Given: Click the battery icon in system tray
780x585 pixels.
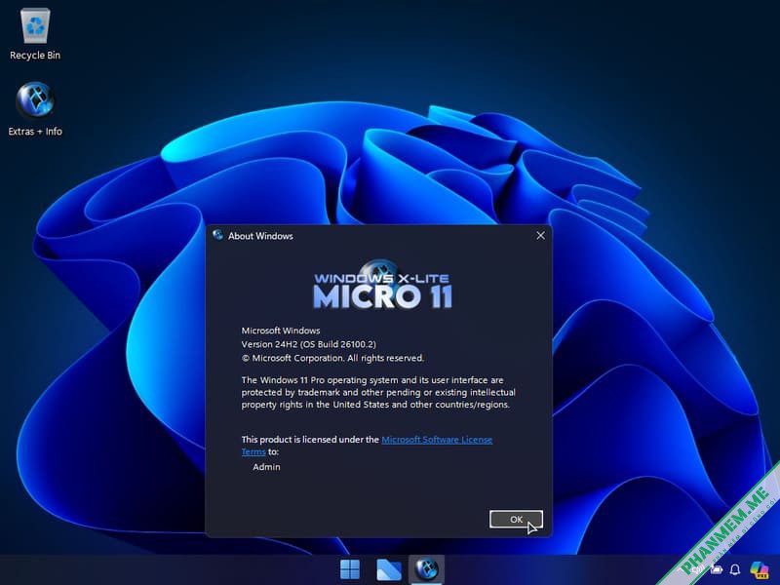Looking at the screenshot, I should coord(717,569).
